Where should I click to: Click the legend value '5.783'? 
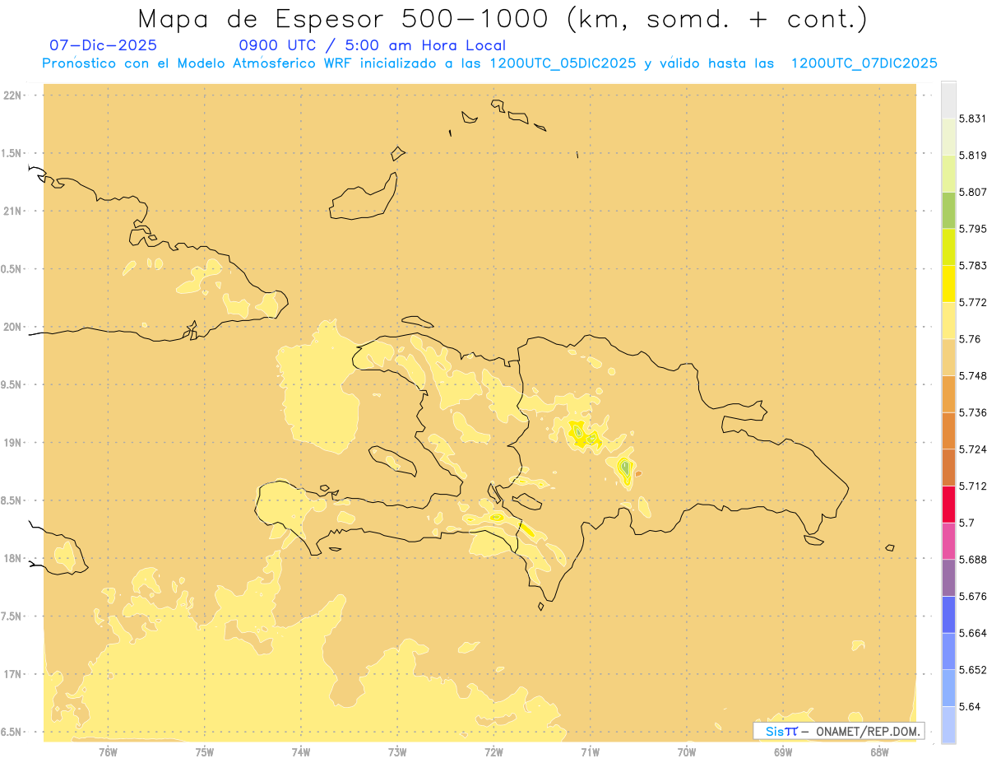[x=973, y=266]
